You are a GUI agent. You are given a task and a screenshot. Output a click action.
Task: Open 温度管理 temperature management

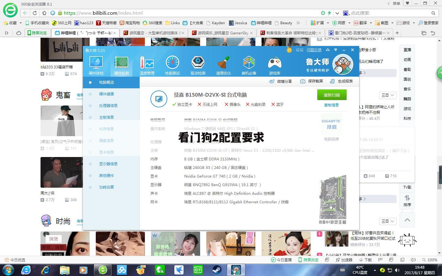(x=147, y=66)
